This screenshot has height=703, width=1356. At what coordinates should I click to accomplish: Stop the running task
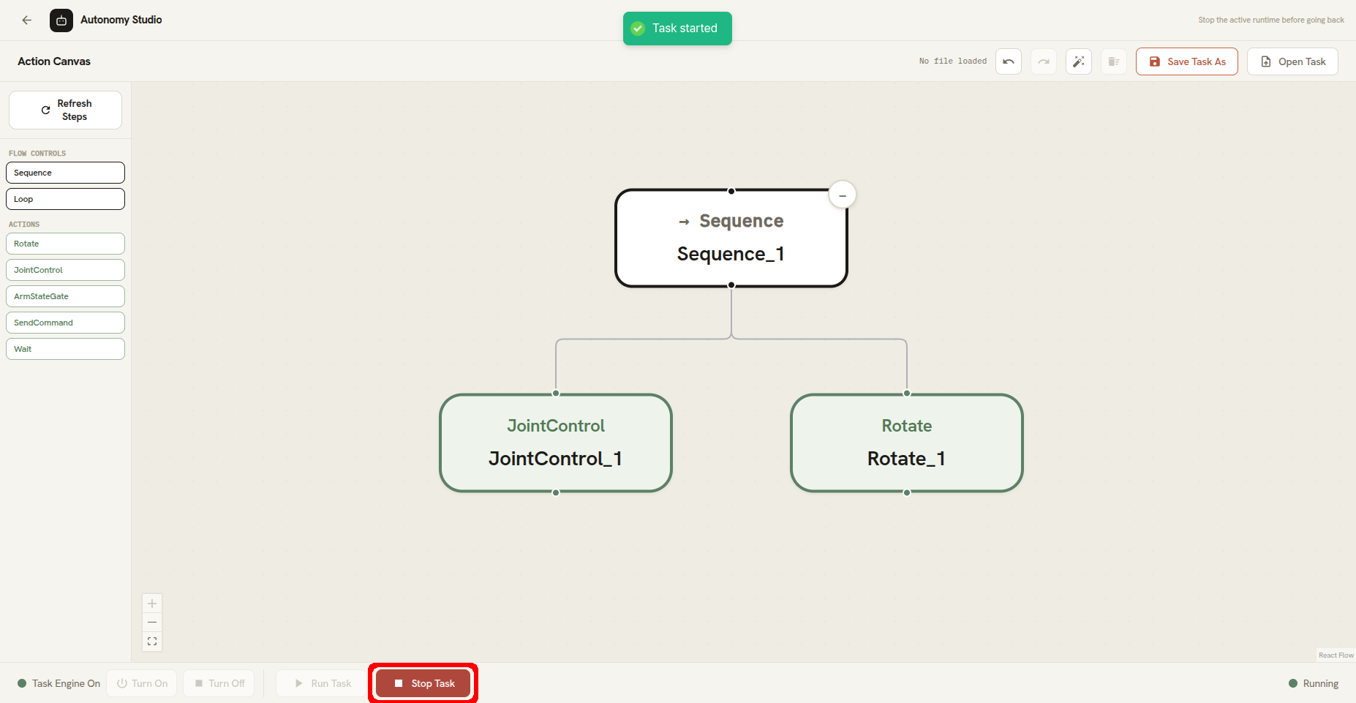pyautogui.click(x=423, y=683)
